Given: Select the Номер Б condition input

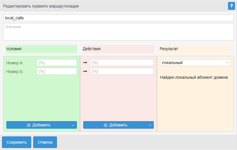Looking at the screenshot, I should click(57, 71).
